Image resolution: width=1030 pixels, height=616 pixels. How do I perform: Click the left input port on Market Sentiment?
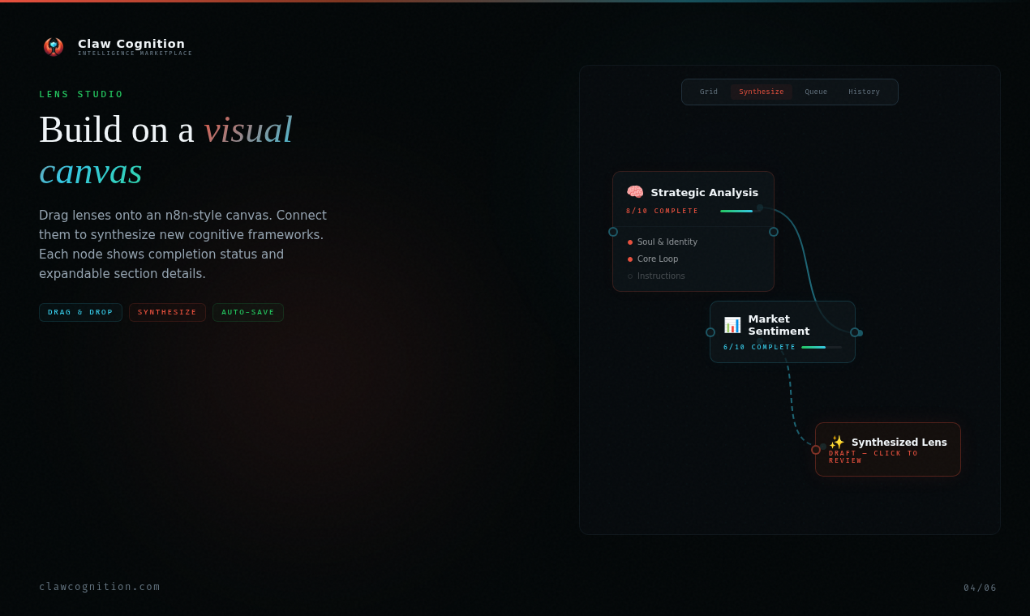coord(710,332)
